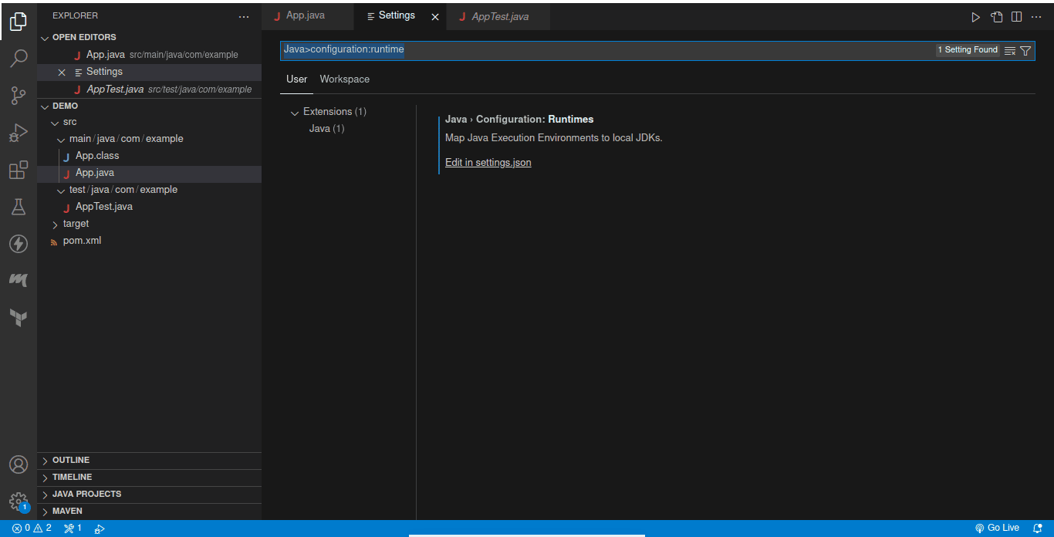Click '1 Setting Found' badge
Image resolution: width=1054 pixels, height=537 pixels.
pos(968,50)
